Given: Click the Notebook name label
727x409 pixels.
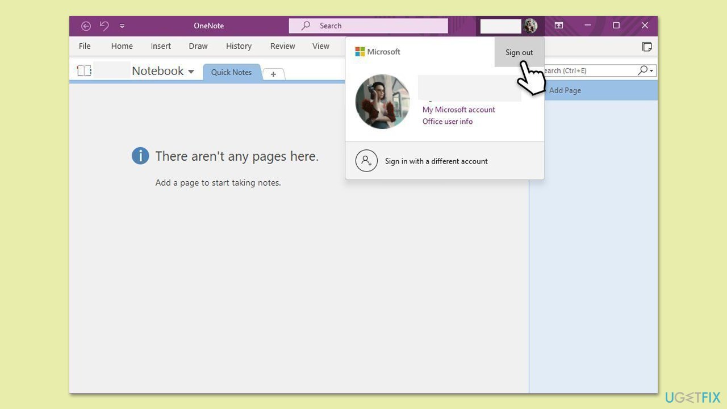Looking at the screenshot, I should [x=158, y=71].
